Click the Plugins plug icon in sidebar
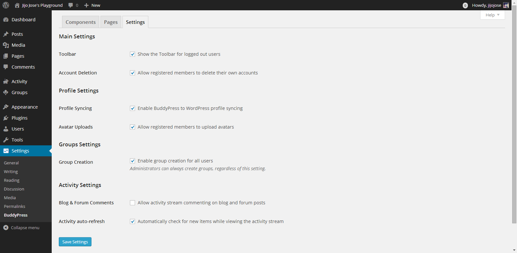 (6, 118)
